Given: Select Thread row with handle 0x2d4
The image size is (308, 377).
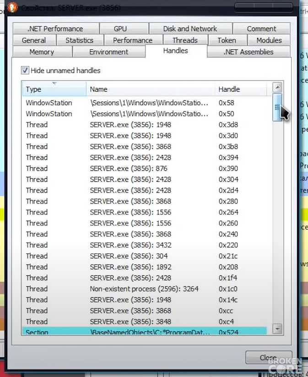Looking at the screenshot, I should click(x=145, y=190).
